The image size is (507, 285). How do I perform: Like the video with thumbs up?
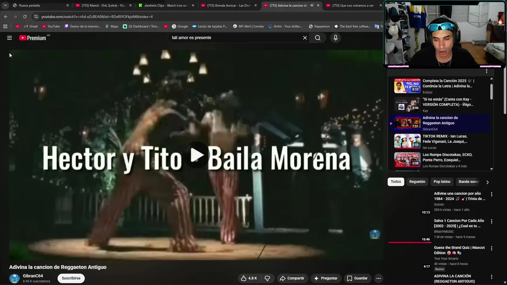(x=249, y=278)
